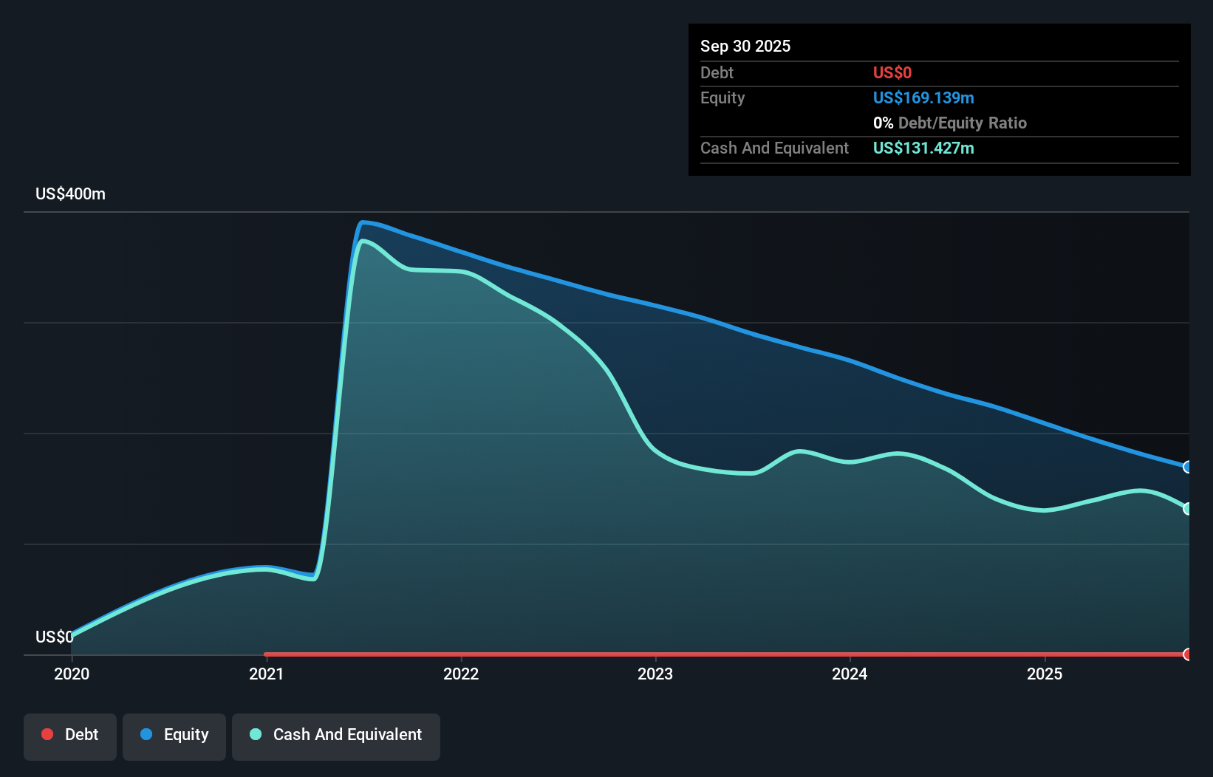Select the blue Equity legend dot icon
The image size is (1213, 777).
147,734
